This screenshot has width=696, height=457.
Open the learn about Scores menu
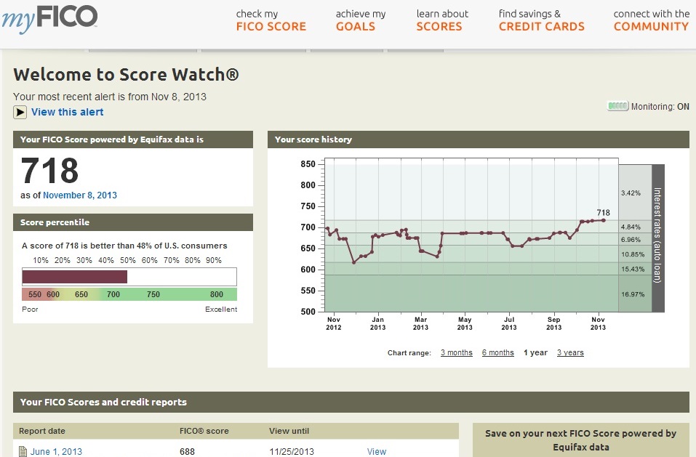tap(442, 20)
